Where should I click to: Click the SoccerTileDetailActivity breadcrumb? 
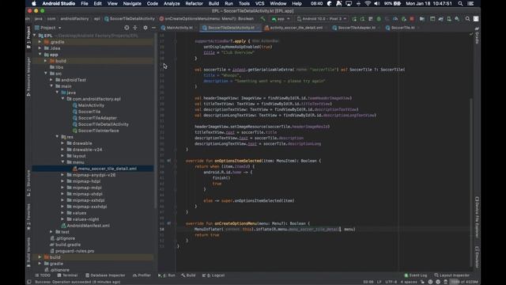(x=130, y=19)
